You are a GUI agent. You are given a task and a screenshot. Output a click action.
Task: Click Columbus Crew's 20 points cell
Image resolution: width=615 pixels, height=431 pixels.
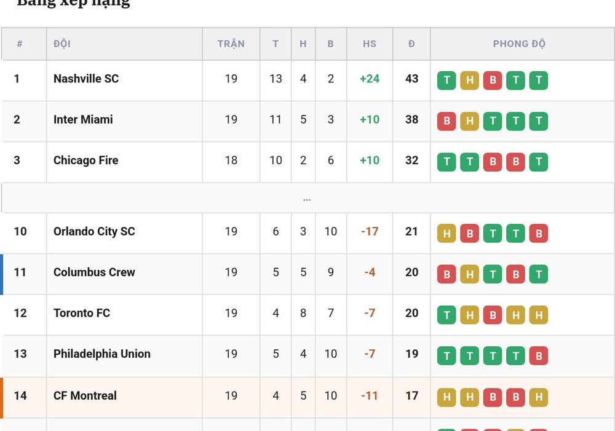pos(411,272)
